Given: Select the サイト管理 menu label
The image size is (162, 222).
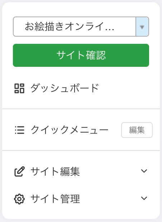Looking at the screenshot, I should 55,199.
